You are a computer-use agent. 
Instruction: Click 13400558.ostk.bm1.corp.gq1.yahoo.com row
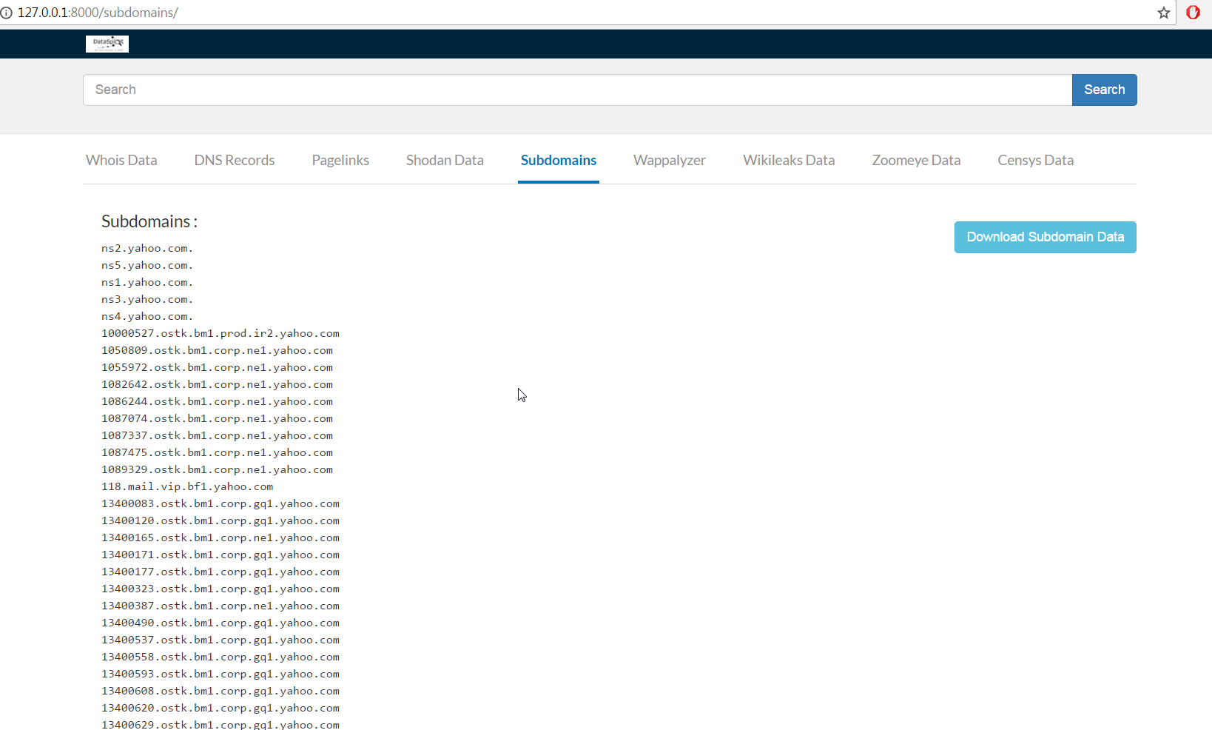[220, 657]
